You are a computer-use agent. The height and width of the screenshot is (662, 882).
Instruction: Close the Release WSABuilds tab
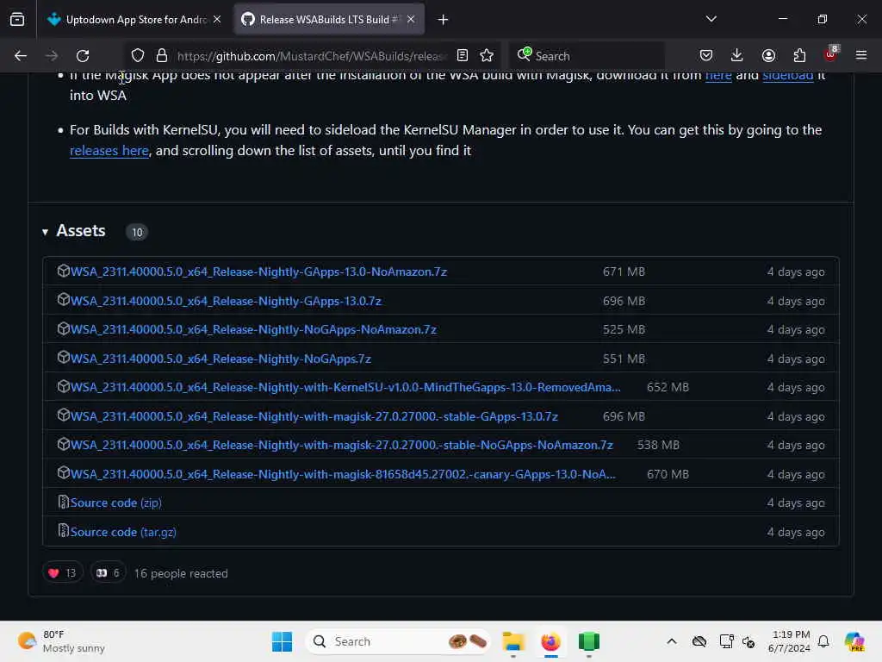click(x=411, y=20)
